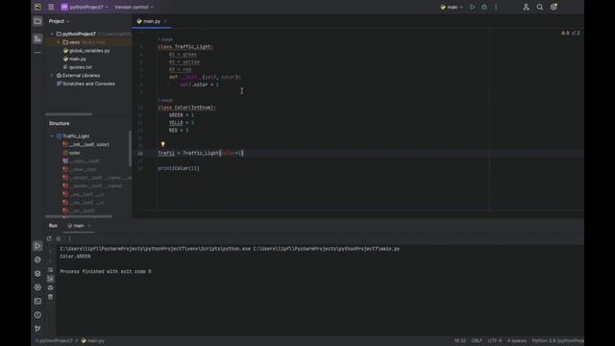Select global_variables.py file
The width and height of the screenshot is (615, 346).
[86, 51]
